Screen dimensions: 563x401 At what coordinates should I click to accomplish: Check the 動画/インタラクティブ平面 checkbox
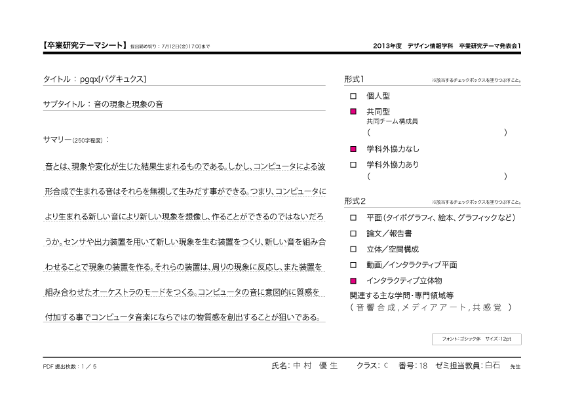pos(353,265)
